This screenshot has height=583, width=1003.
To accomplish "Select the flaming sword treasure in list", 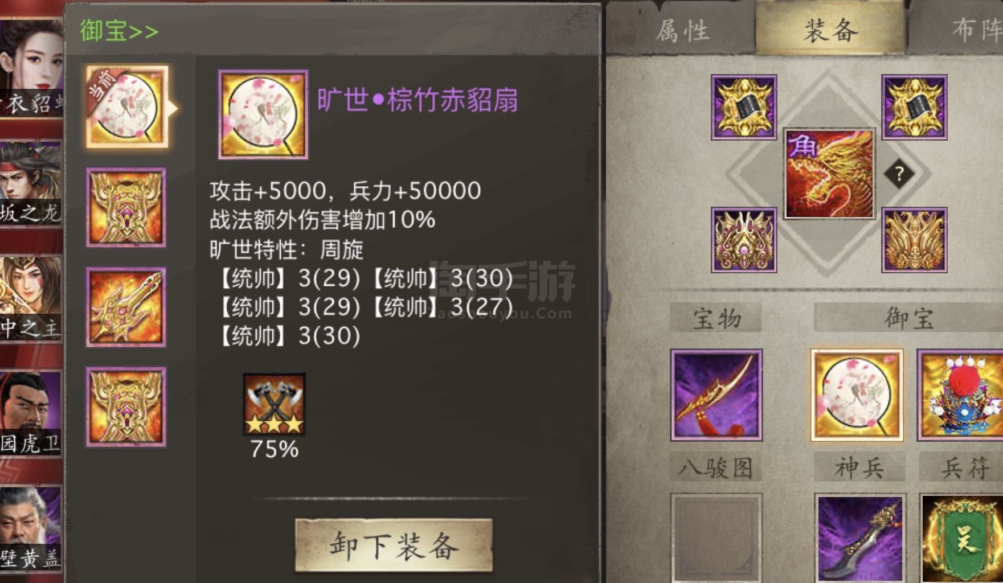I will pyautogui.click(x=126, y=307).
